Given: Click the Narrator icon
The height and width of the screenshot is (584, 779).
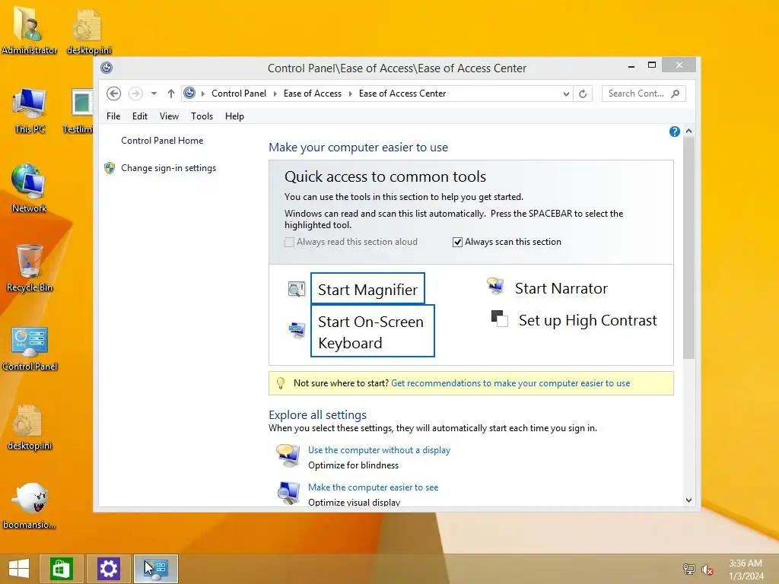Looking at the screenshot, I should pyautogui.click(x=495, y=287).
